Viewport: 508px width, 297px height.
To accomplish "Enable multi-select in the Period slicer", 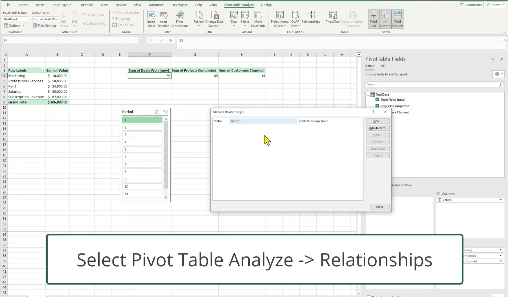I will tap(157, 112).
